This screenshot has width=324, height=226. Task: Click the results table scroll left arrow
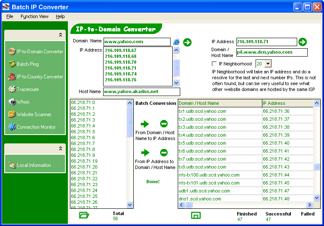(x=181, y=205)
